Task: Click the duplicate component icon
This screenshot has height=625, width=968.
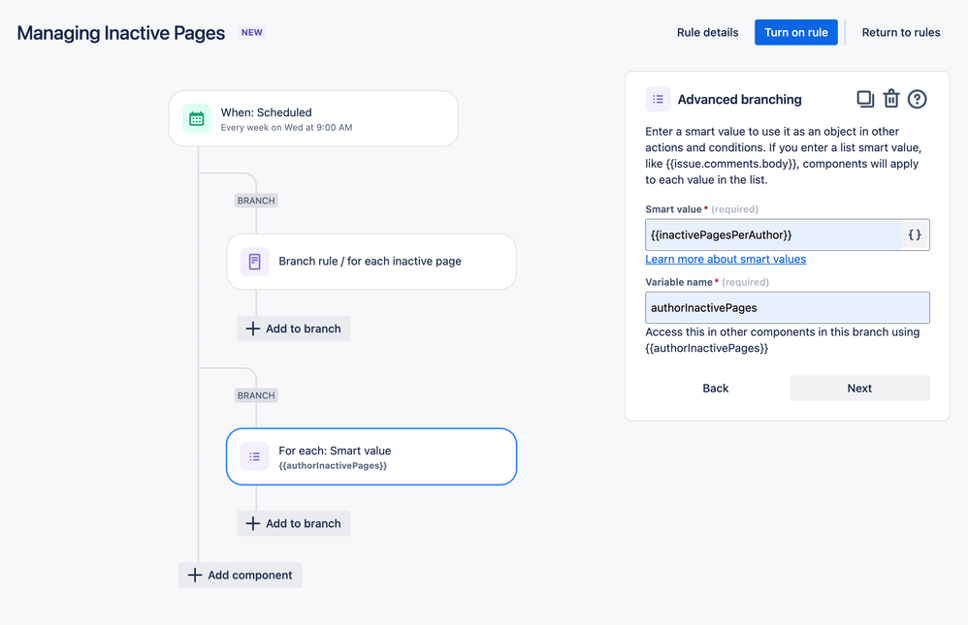Action: click(865, 99)
